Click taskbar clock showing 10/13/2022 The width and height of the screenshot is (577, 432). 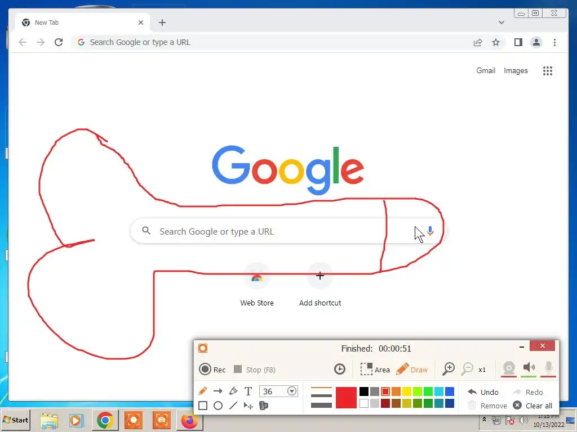548,421
